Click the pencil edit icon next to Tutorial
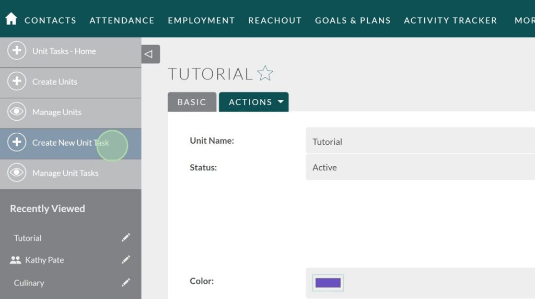 [126, 238]
